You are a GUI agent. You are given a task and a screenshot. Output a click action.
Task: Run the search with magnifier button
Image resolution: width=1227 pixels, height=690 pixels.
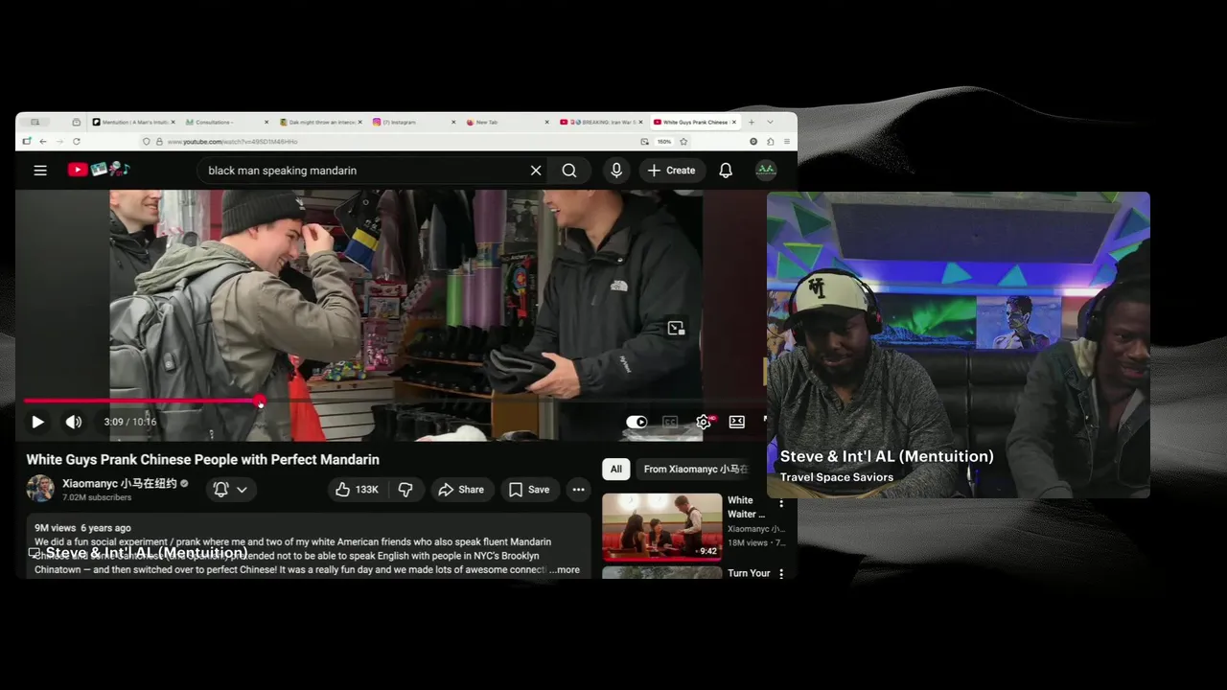569,171
